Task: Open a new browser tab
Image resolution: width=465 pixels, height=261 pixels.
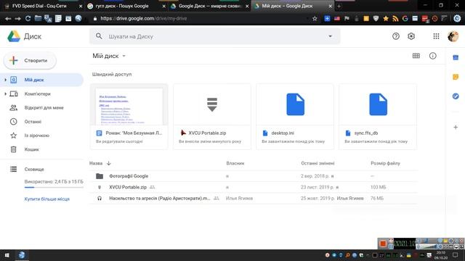Action: 339,6
